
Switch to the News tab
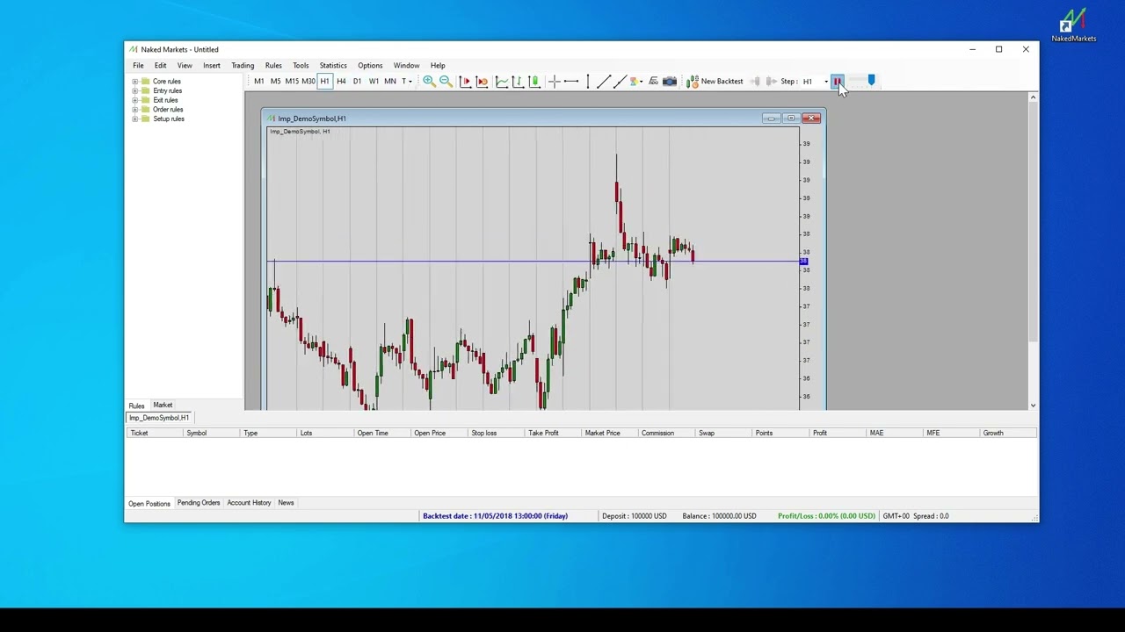click(286, 503)
